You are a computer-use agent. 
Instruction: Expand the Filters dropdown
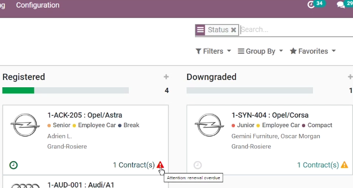pos(213,51)
